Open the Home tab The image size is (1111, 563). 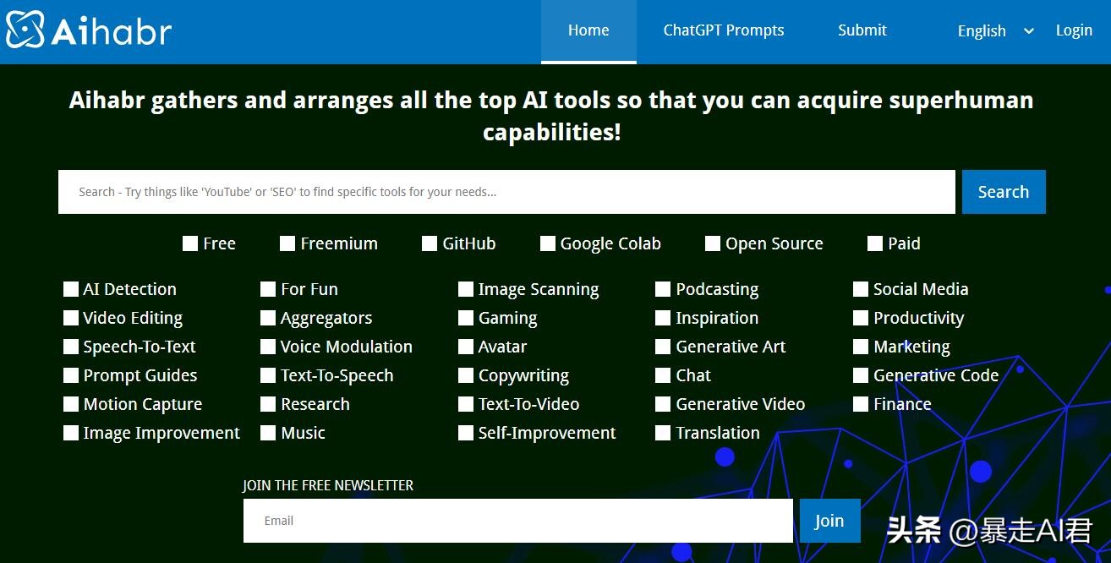coord(588,30)
